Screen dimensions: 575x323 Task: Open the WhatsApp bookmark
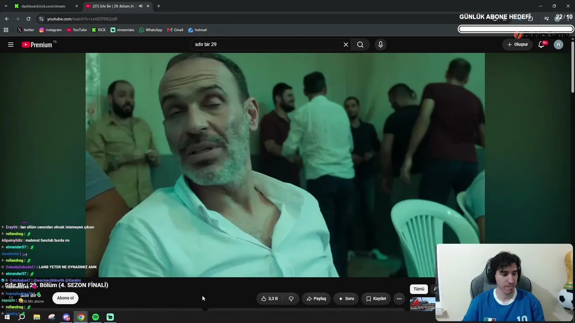coord(150,30)
